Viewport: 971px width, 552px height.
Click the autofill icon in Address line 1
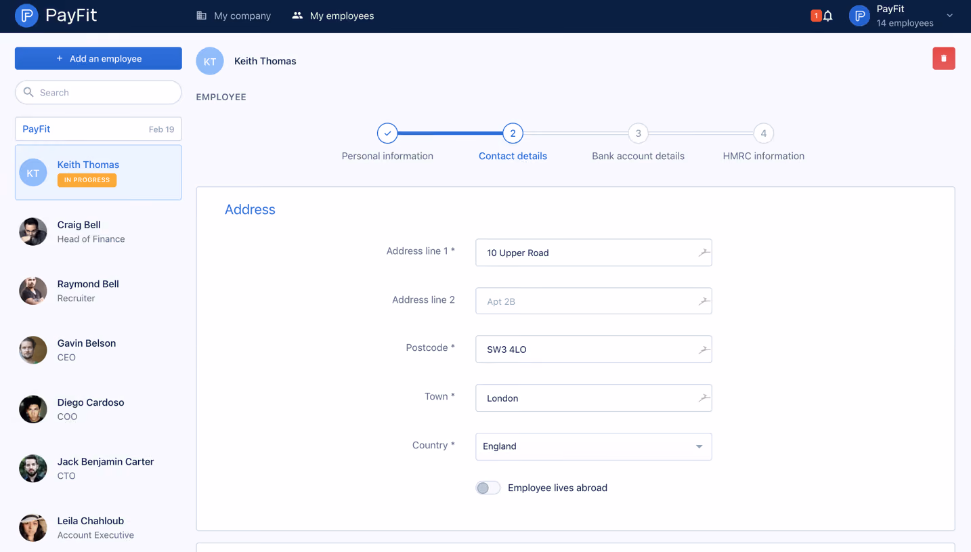click(704, 253)
